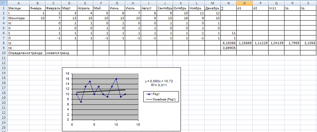Select the 'Август' cell
The height and width of the screenshot is (132, 317).
149,8
